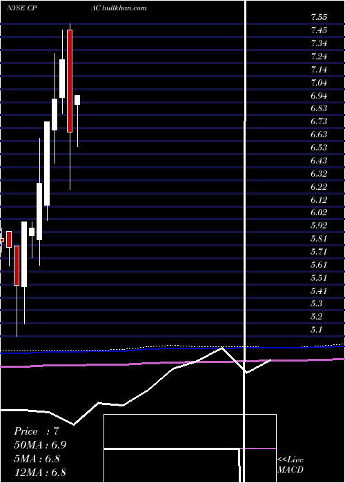
Task: Click the 5.51 price axis label
Action: (319, 277)
